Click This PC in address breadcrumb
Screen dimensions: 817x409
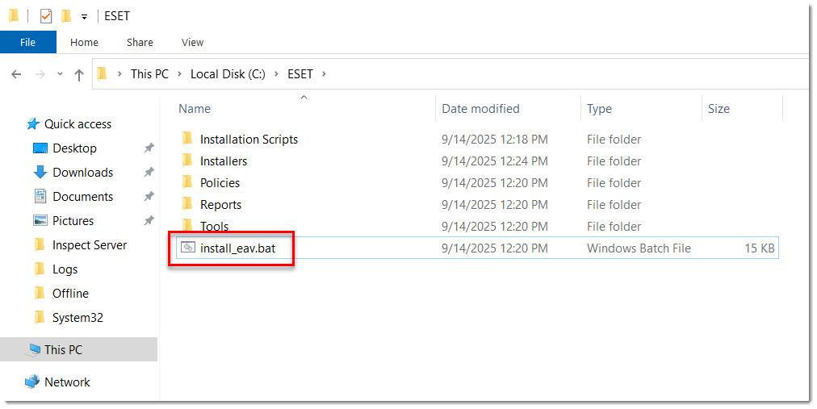pos(149,74)
